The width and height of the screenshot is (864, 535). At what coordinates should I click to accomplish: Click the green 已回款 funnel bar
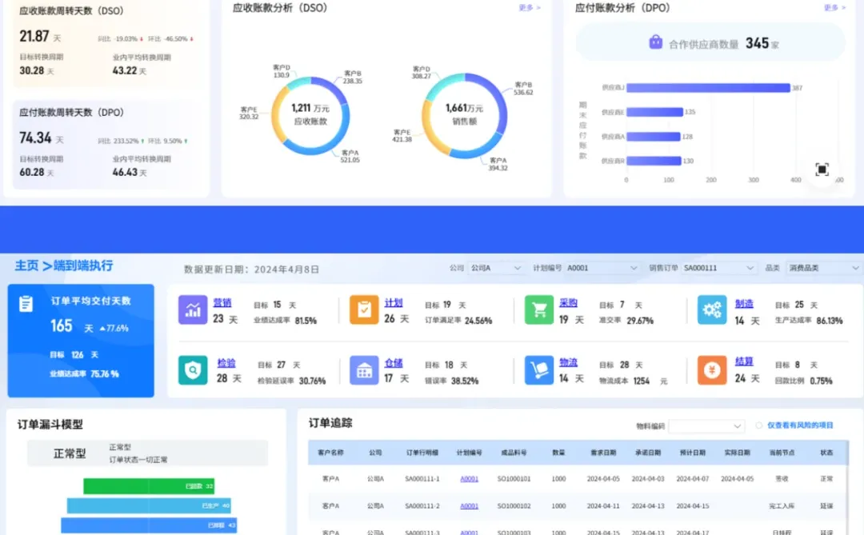pos(149,486)
